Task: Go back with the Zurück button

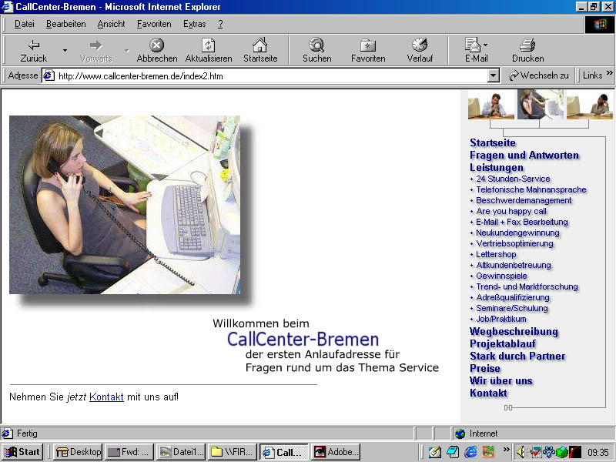Action: (x=33, y=50)
